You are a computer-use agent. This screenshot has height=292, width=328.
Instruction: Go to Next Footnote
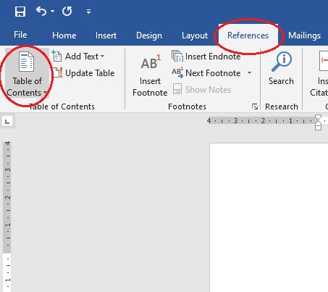(206, 73)
